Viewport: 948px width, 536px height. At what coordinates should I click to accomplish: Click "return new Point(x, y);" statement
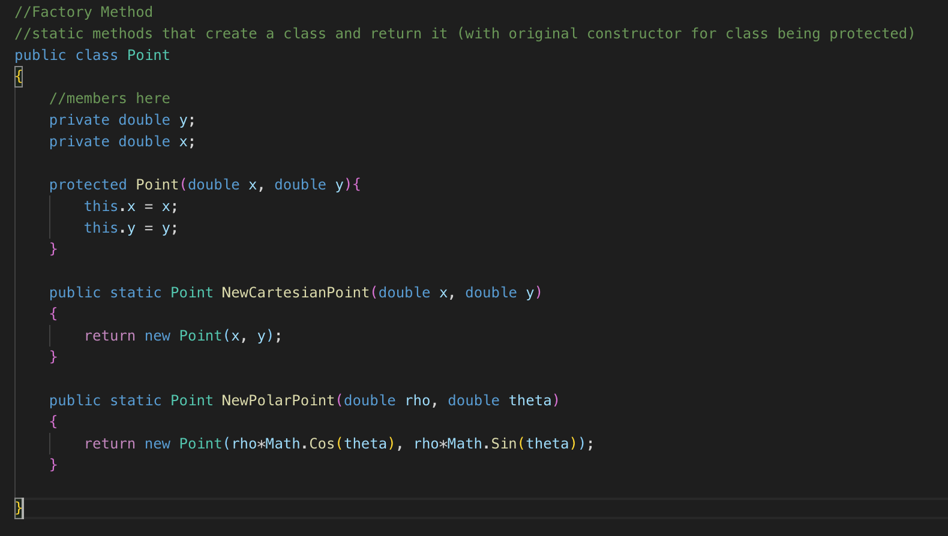(183, 336)
